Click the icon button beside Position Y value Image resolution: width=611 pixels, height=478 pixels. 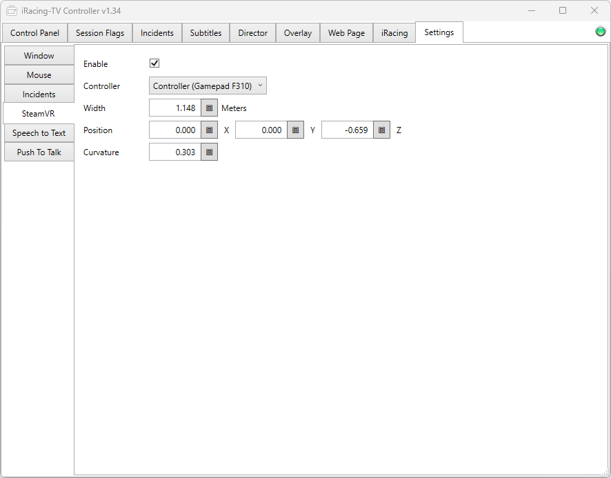click(295, 130)
